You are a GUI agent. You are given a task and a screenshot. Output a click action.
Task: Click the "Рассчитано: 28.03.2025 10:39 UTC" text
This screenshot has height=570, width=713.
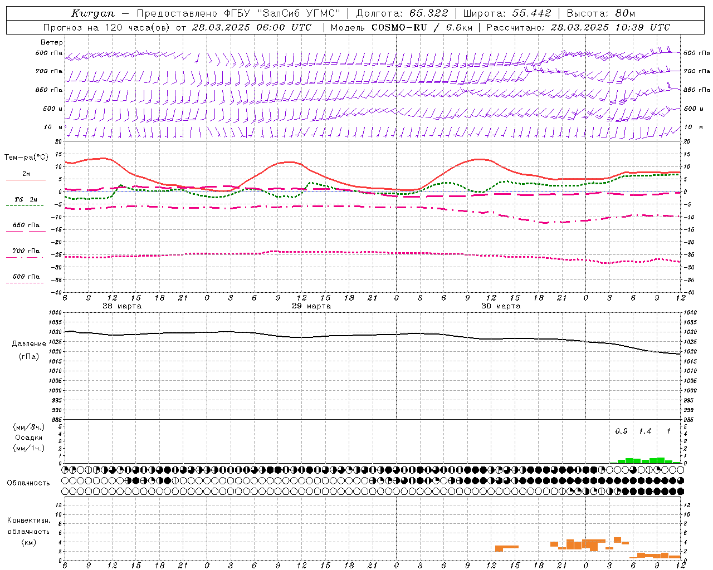click(578, 27)
